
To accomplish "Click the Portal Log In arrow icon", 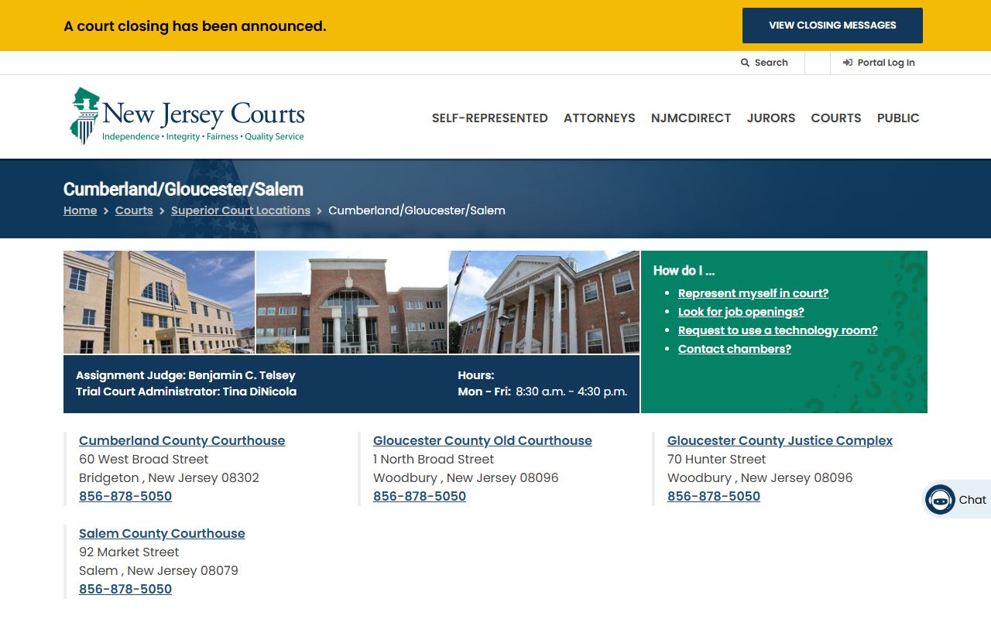I will (x=848, y=63).
